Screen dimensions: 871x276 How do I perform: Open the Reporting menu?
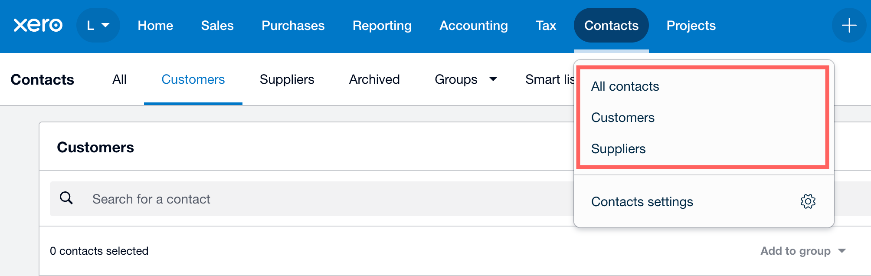(382, 25)
